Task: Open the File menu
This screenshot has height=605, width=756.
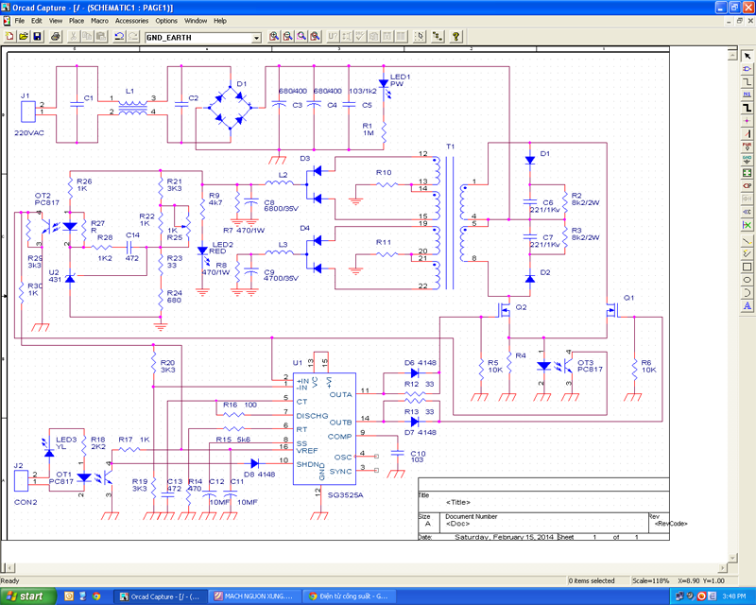Action: tap(19, 21)
